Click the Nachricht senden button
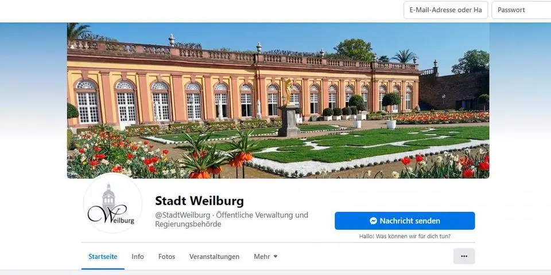 pyautogui.click(x=405, y=221)
